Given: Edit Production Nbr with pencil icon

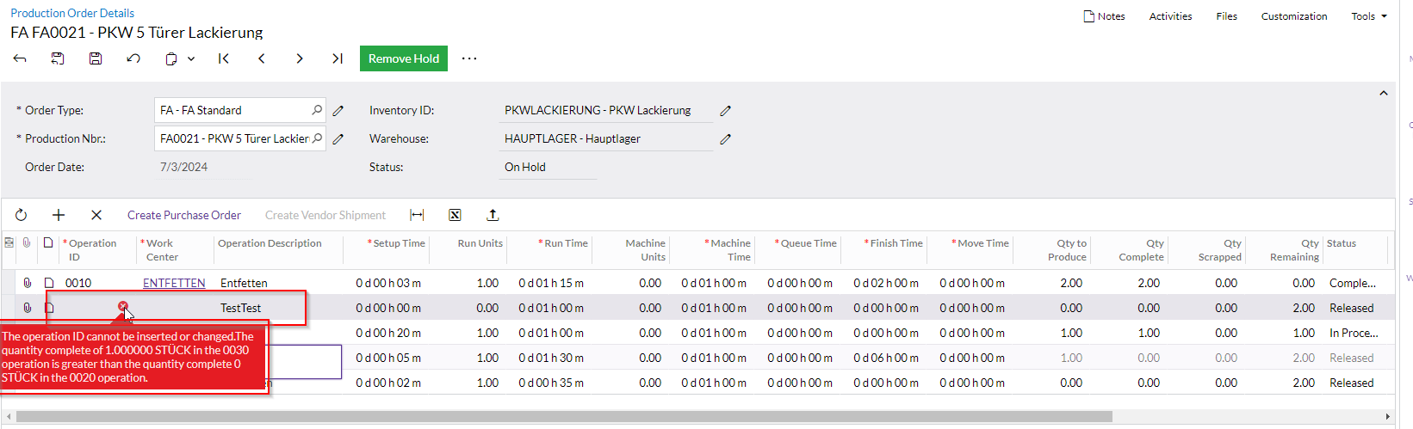Looking at the screenshot, I should pos(338,139).
